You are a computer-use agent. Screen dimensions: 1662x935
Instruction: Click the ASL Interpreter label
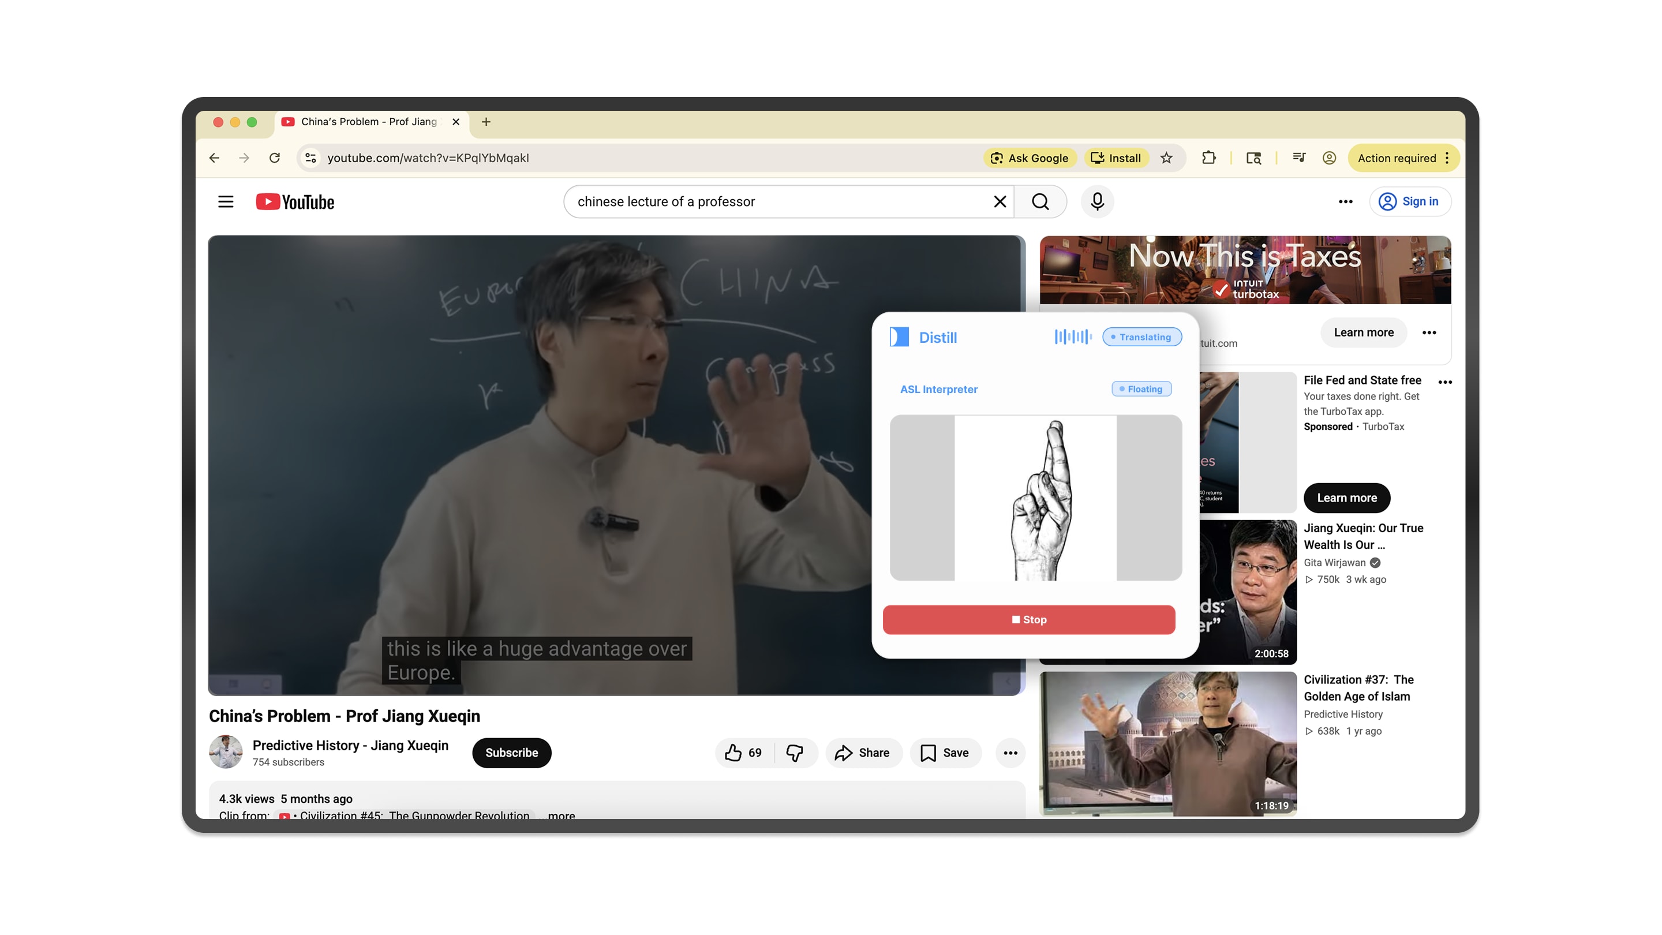(938, 389)
